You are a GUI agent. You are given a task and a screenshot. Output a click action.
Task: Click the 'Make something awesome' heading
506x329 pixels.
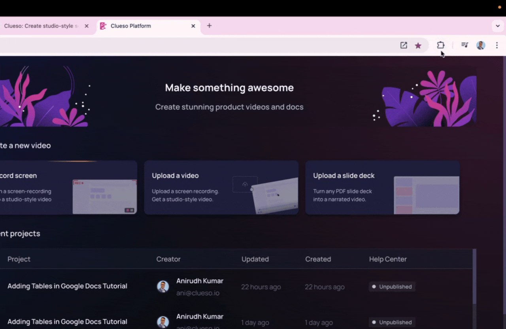(x=229, y=88)
